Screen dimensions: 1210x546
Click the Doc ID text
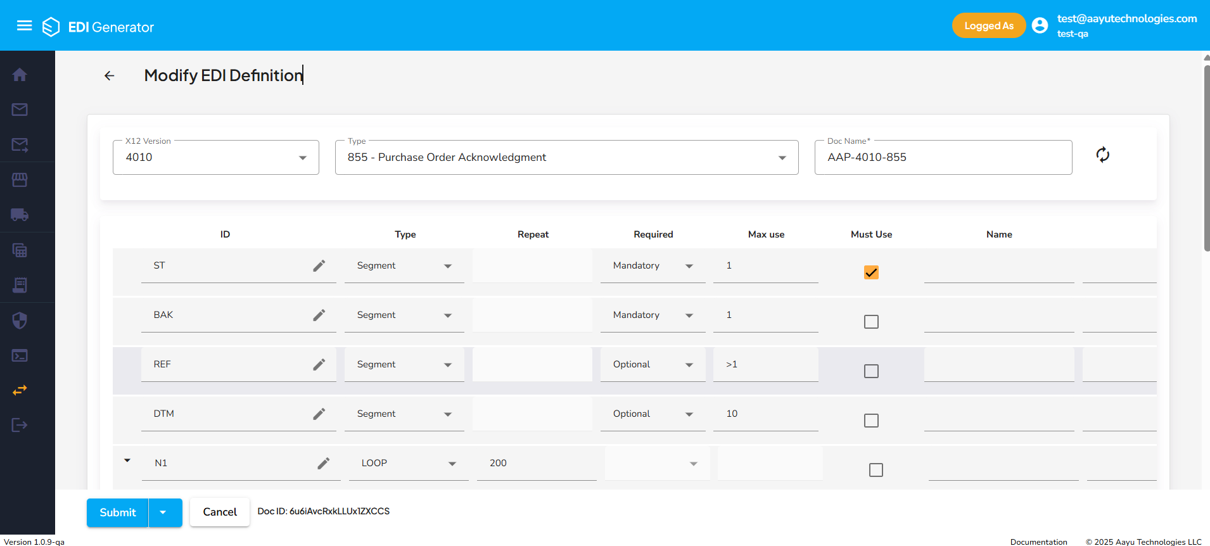click(323, 511)
